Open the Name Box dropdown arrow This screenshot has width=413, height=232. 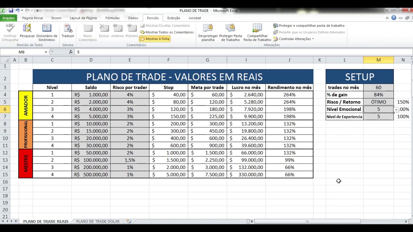[x=46, y=52]
